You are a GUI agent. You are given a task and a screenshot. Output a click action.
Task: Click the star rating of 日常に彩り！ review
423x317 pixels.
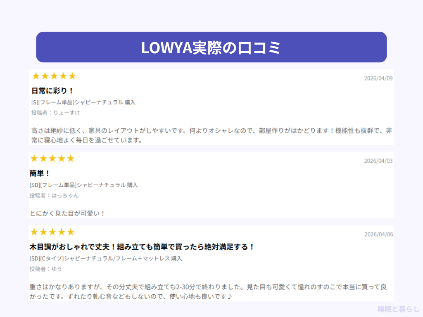(x=54, y=76)
